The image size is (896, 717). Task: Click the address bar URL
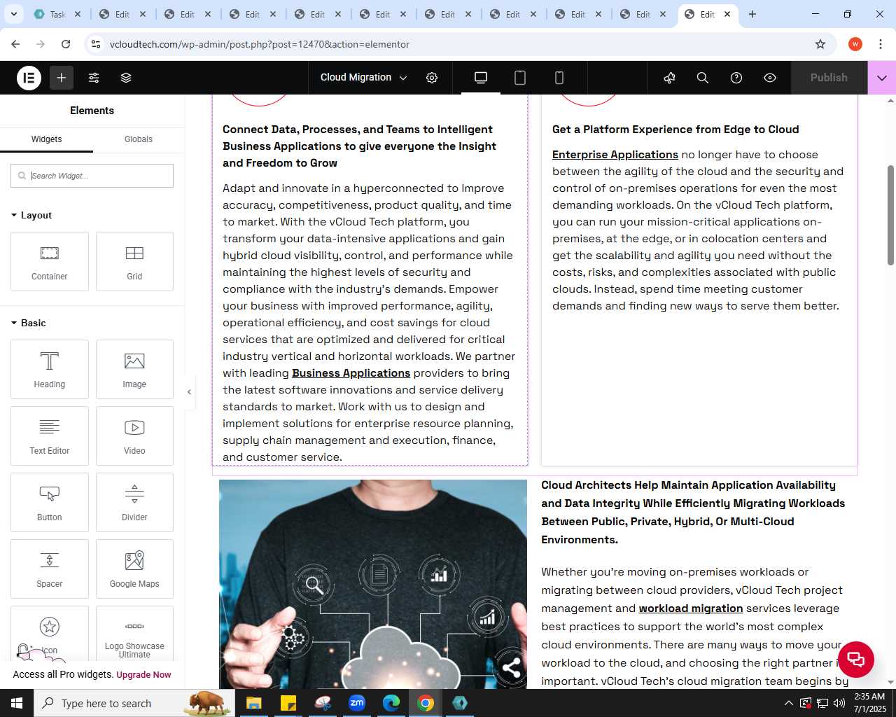(x=260, y=44)
